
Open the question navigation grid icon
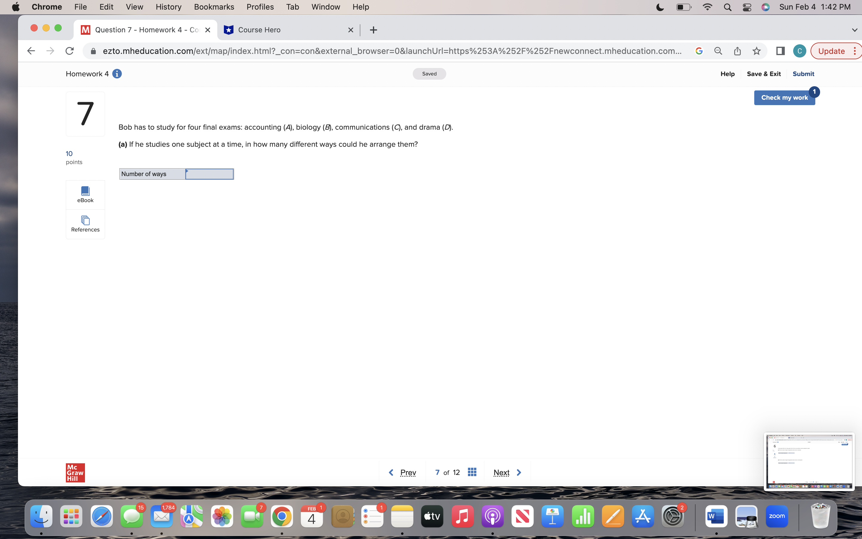pos(472,472)
